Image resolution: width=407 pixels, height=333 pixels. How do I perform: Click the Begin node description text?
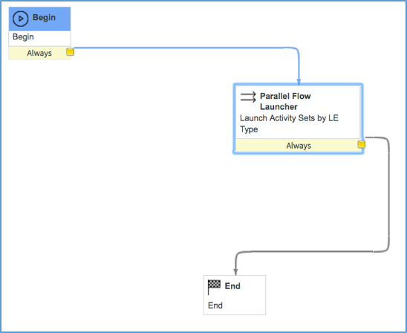click(23, 37)
